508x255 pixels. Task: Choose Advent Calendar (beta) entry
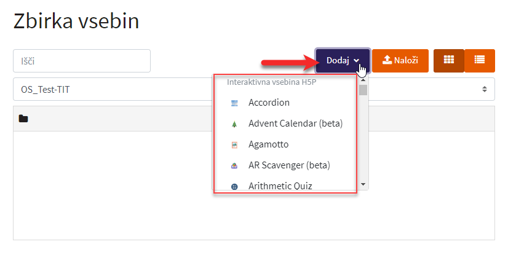click(x=295, y=124)
